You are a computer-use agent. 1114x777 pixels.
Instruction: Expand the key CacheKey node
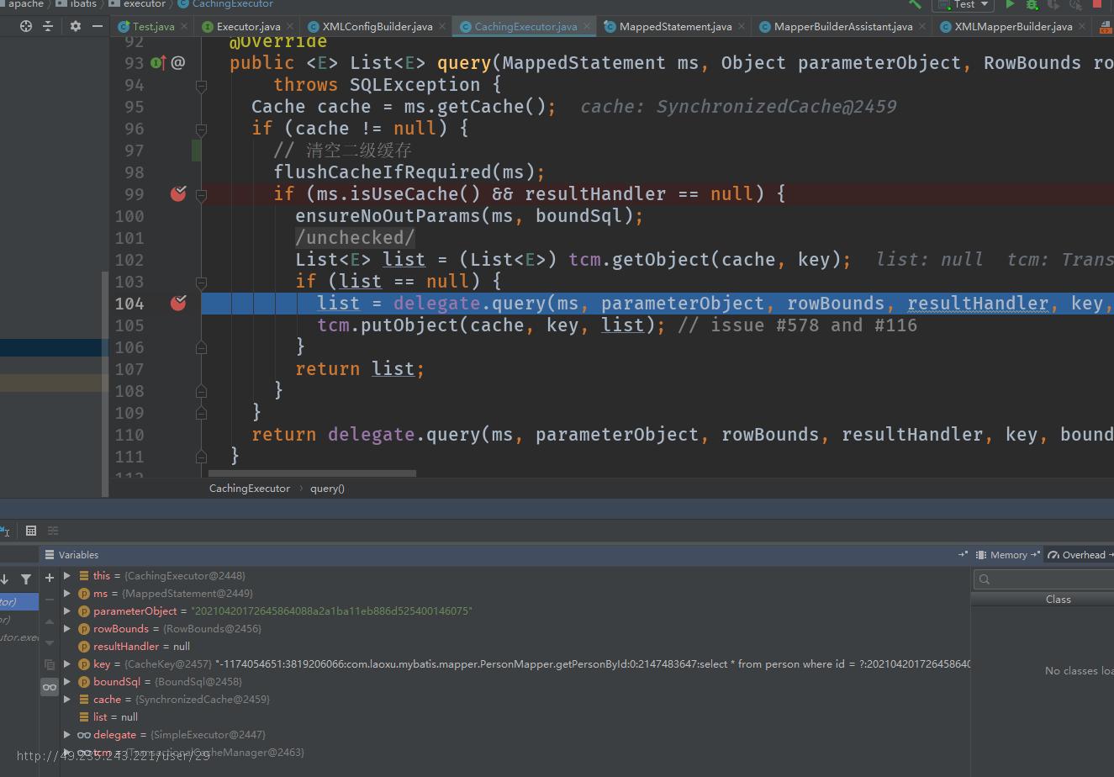click(x=67, y=664)
